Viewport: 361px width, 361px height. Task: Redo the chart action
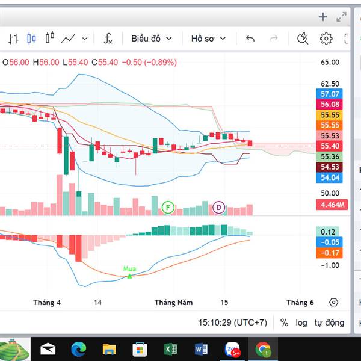click(274, 39)
